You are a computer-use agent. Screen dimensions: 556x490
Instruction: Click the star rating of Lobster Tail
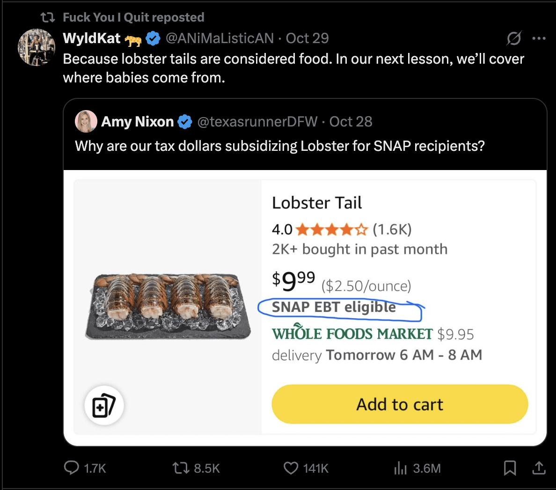pos(332,230)
